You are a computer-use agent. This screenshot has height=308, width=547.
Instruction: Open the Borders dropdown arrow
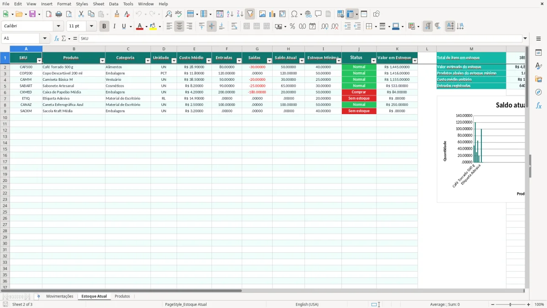pos(376,26)
